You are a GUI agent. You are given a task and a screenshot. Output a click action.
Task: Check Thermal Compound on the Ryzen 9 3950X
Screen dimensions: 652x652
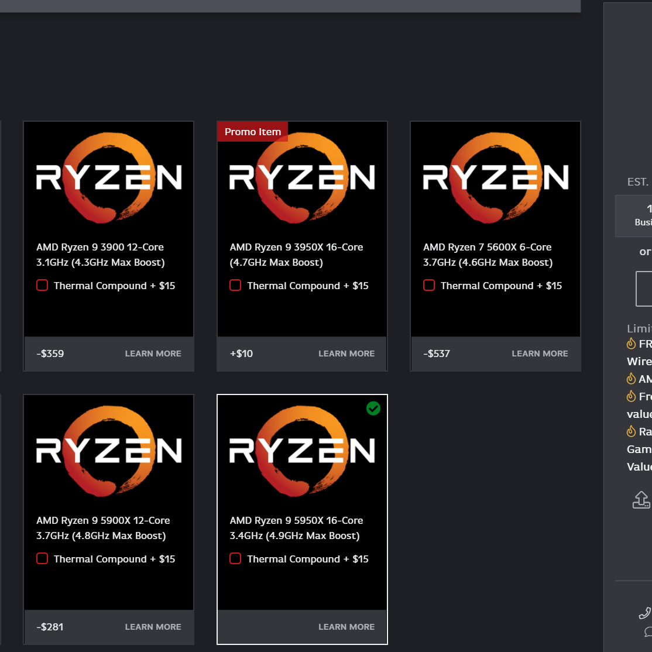pos(235,285)
